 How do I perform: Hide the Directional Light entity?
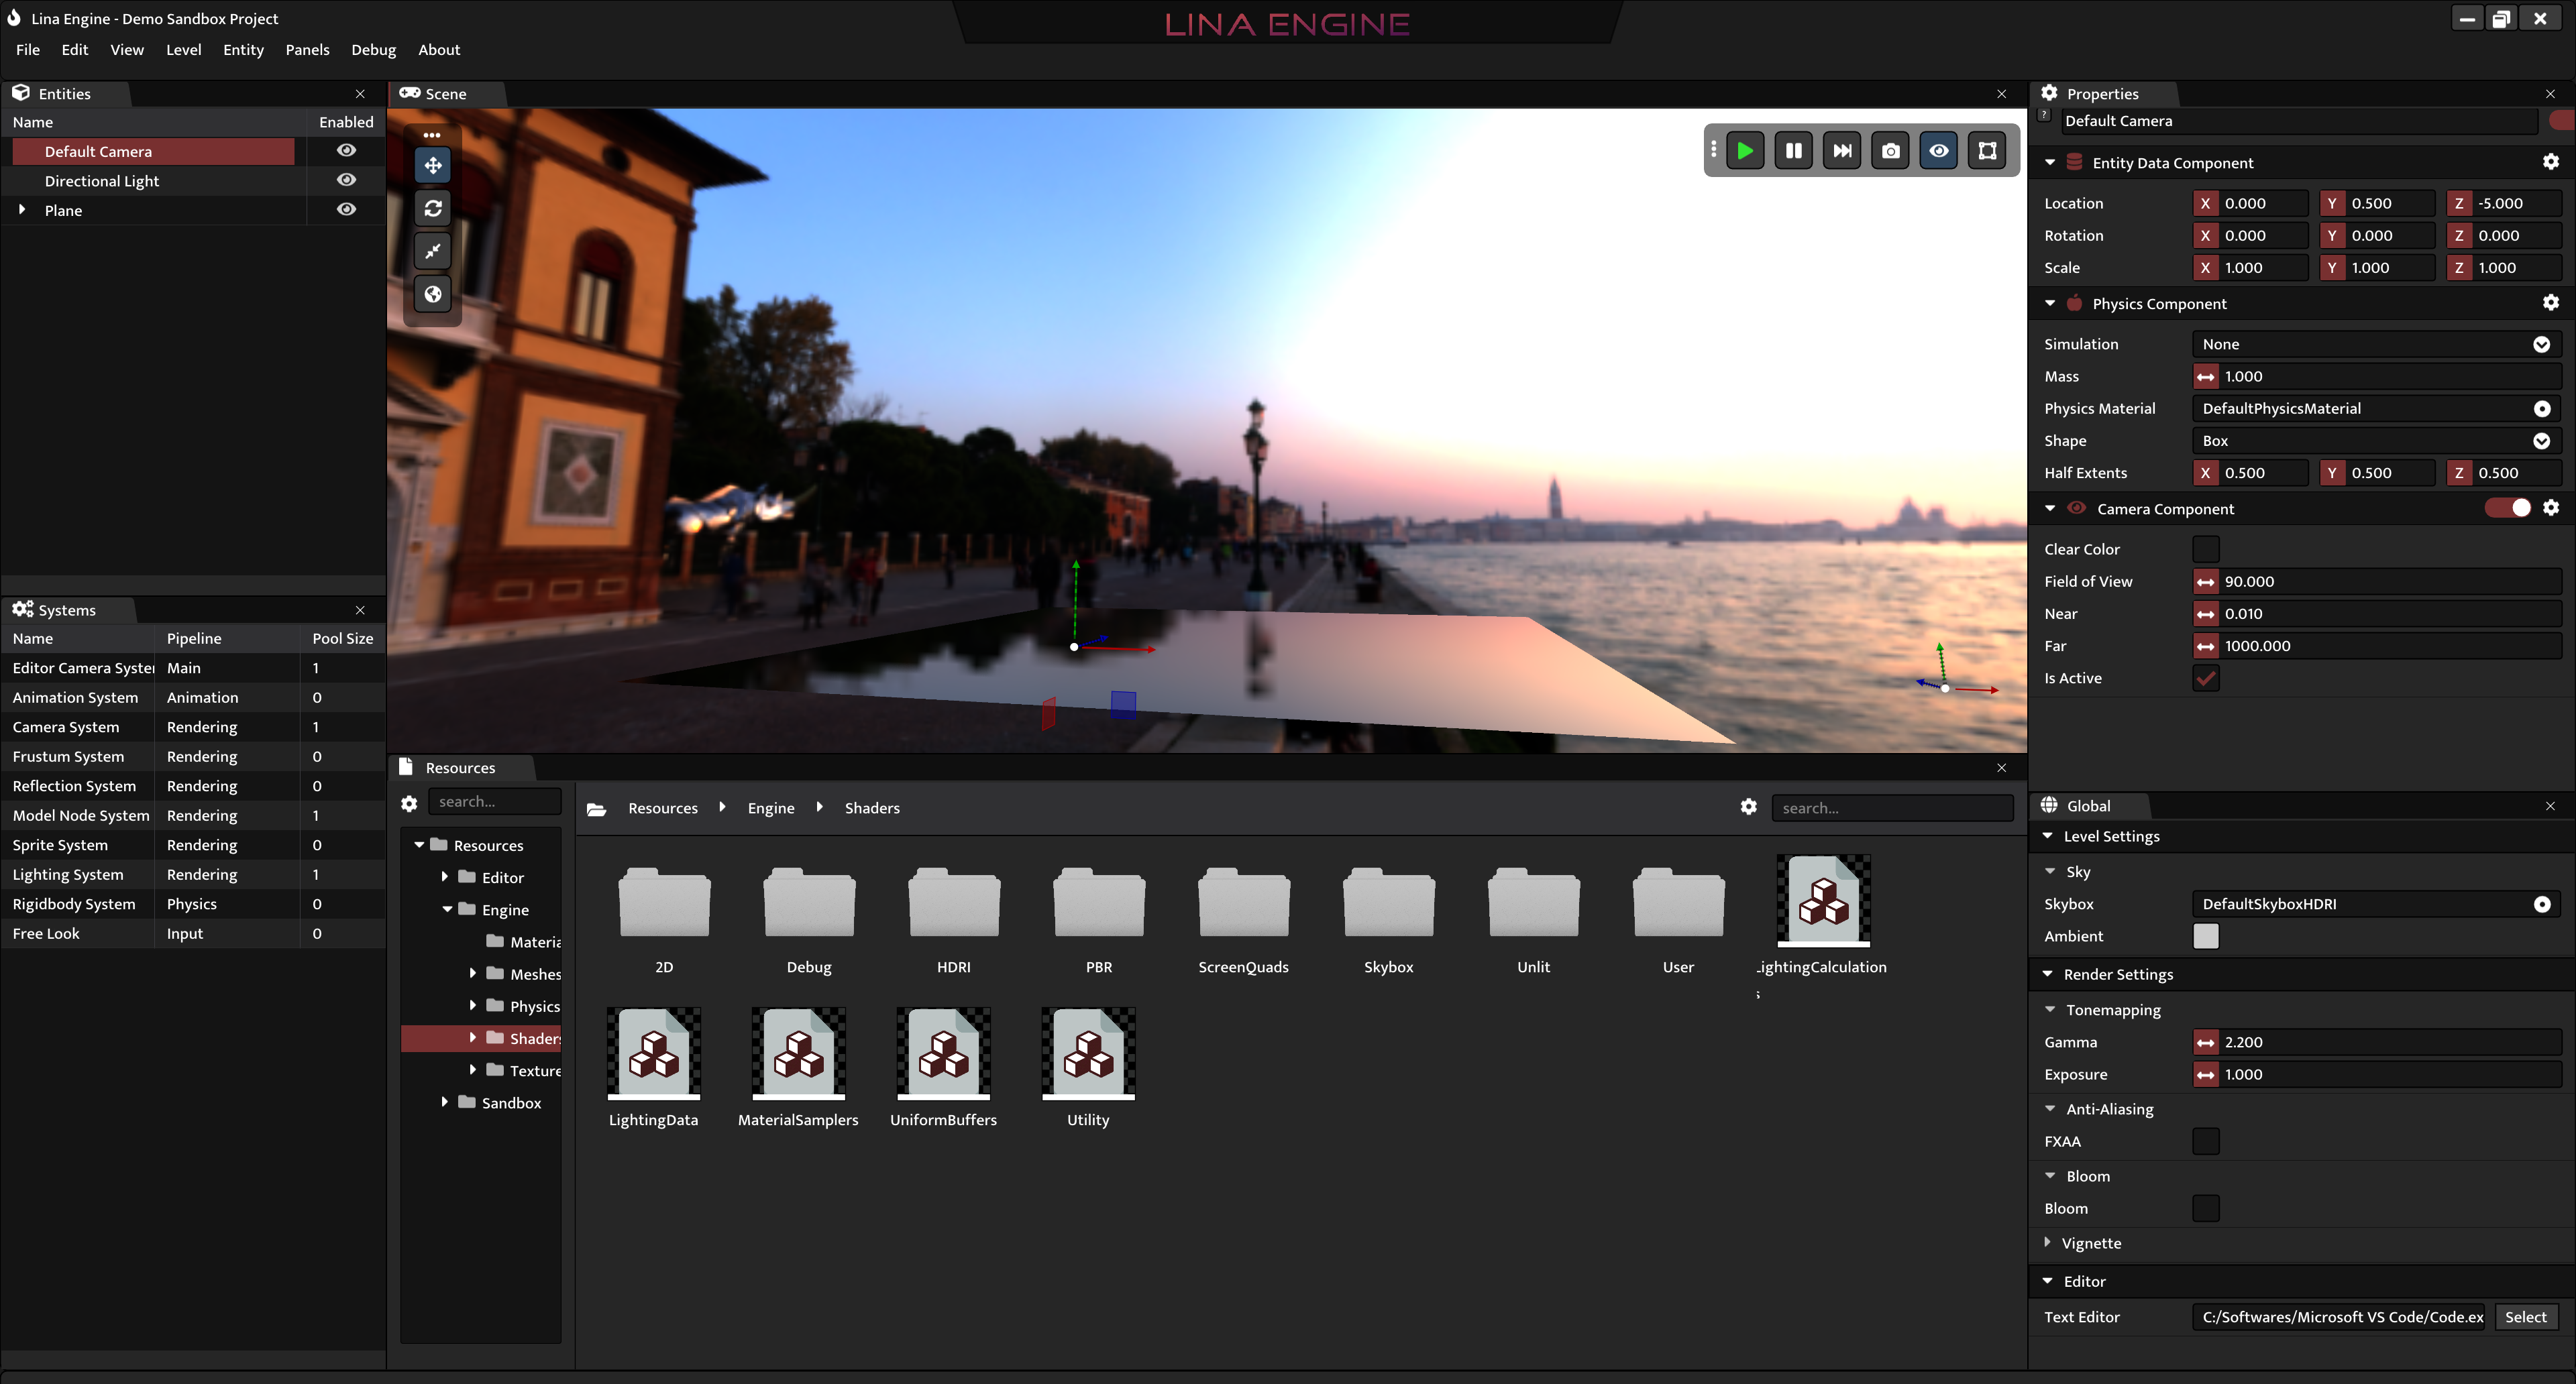click(x=346, y=180)
